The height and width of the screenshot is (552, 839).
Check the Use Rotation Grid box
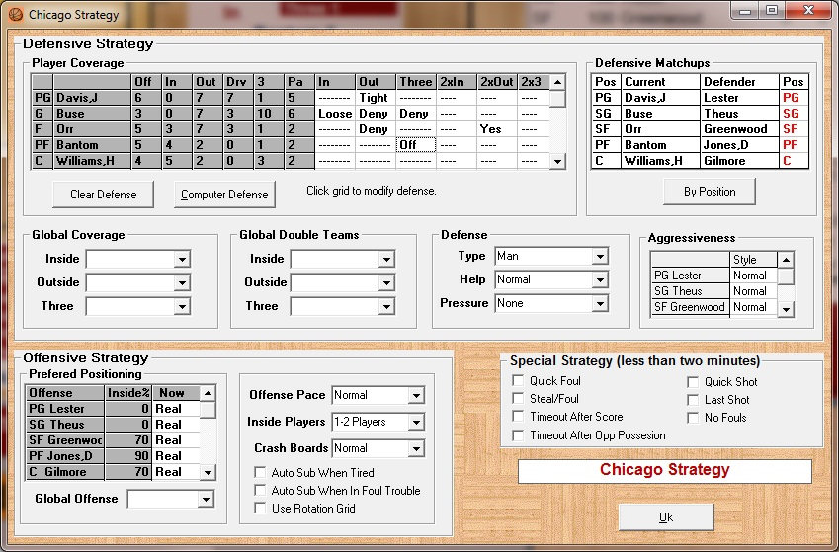[x=261, y=508]
